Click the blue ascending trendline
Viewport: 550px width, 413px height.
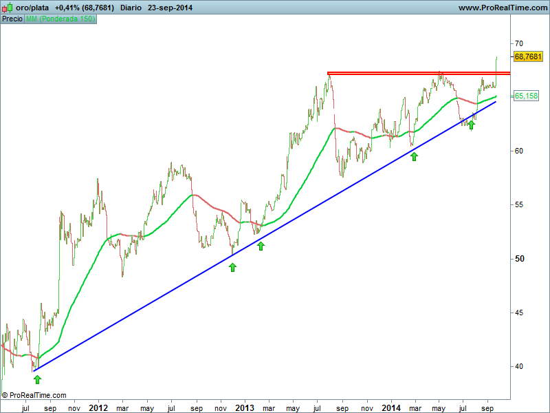tap(265, 236)
